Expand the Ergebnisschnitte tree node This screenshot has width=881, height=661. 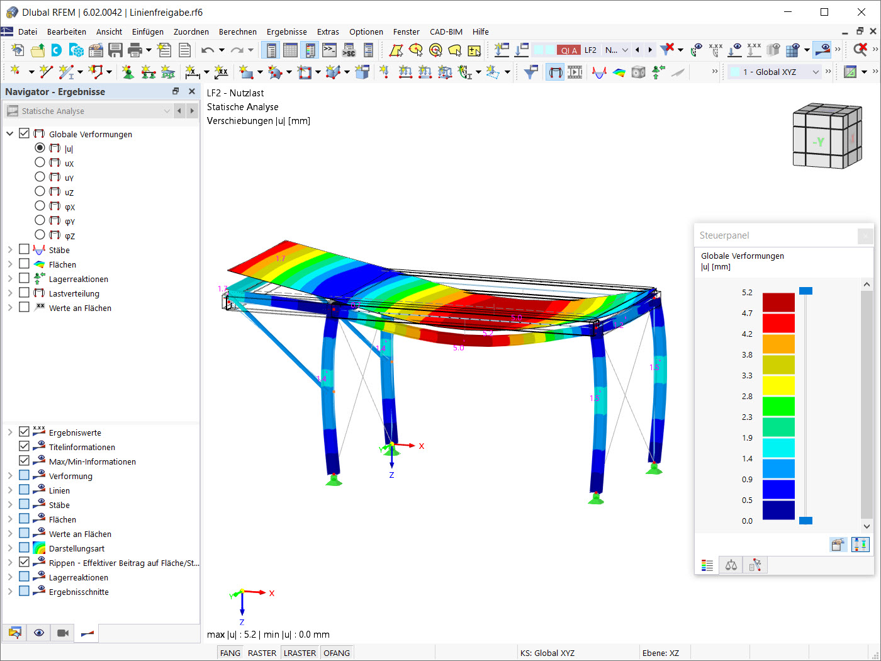[x=10, y=592]
